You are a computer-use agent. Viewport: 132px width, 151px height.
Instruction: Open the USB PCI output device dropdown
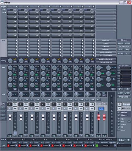115,146
